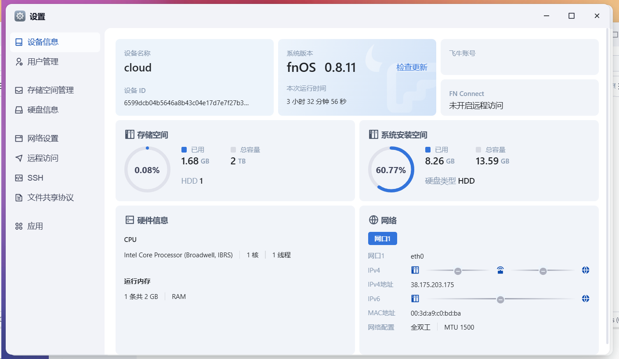Click the 1.68 GB used storage value
This screenshot has width=619, height=359.
195,161
